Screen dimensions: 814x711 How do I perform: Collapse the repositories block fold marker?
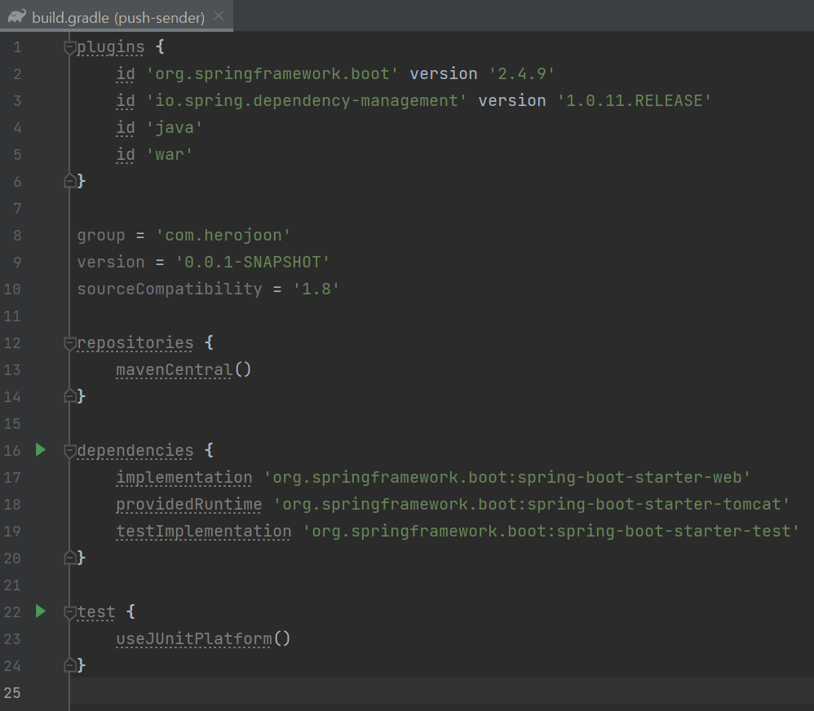click(69, 343)
